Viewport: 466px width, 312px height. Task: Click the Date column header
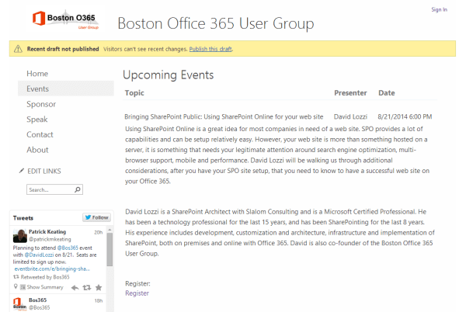click(x=386, y=93)
